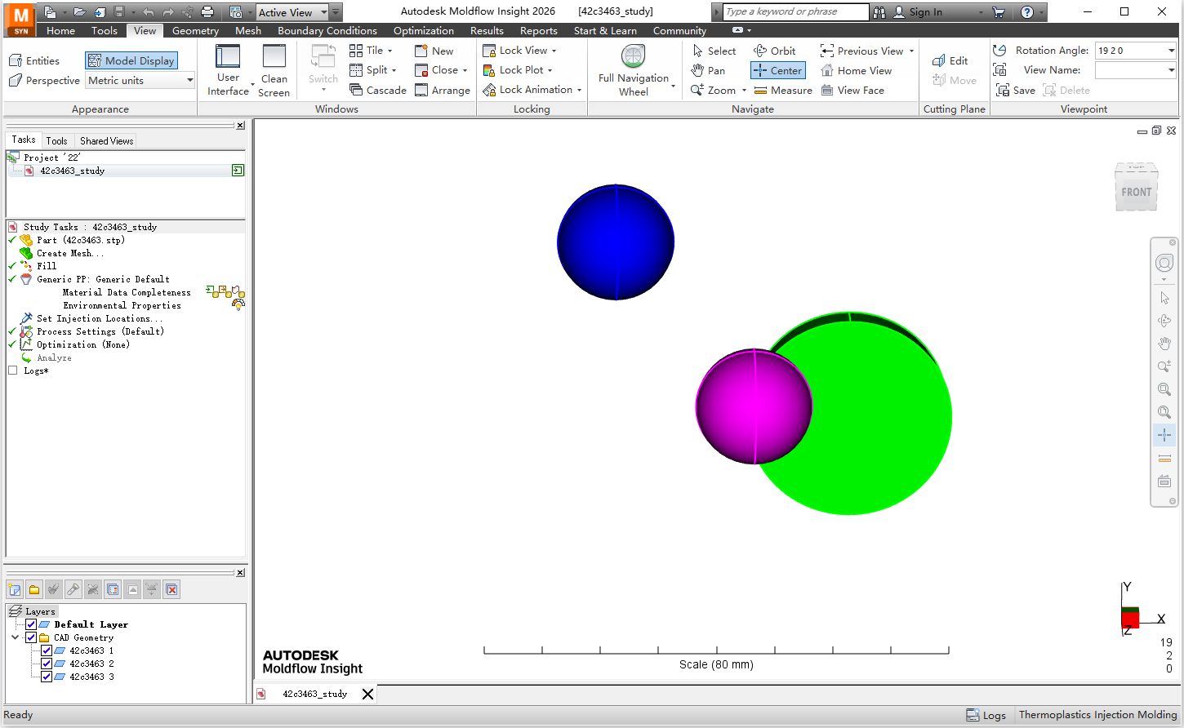Click the layer display icon in layers toolbar
Image resolution: width=1184 pixels, height=728 pixels.
tap(113, 589)
